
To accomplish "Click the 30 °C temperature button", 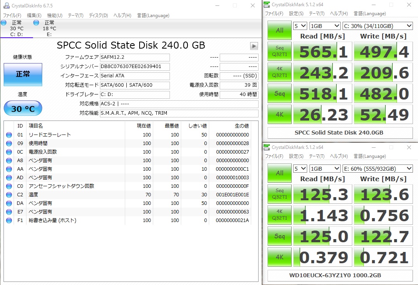I will point(23,108).
